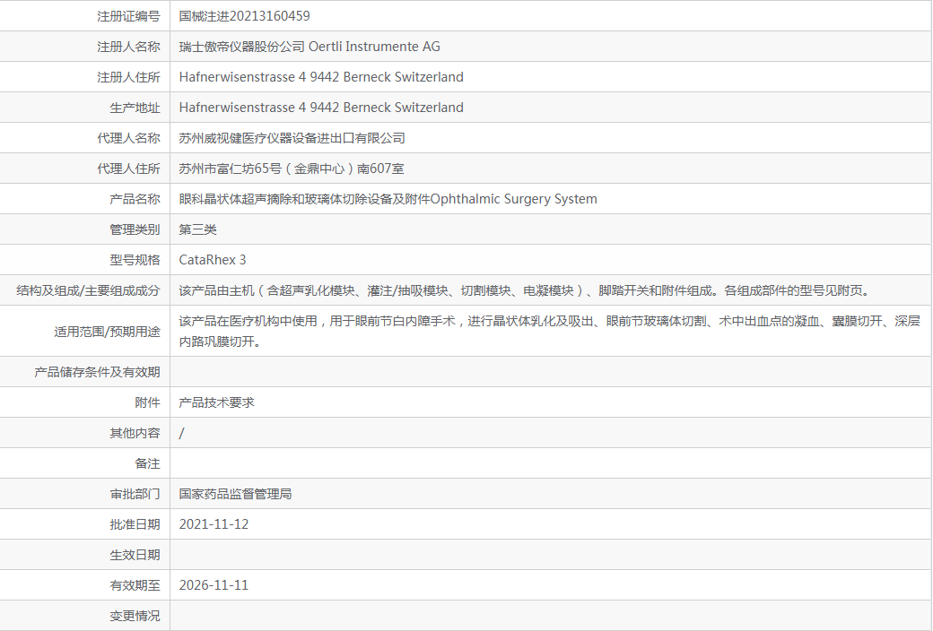Select registration number 国械注进20213160459
The height and width of the screenshot is (631, 933).
(244, 16)
